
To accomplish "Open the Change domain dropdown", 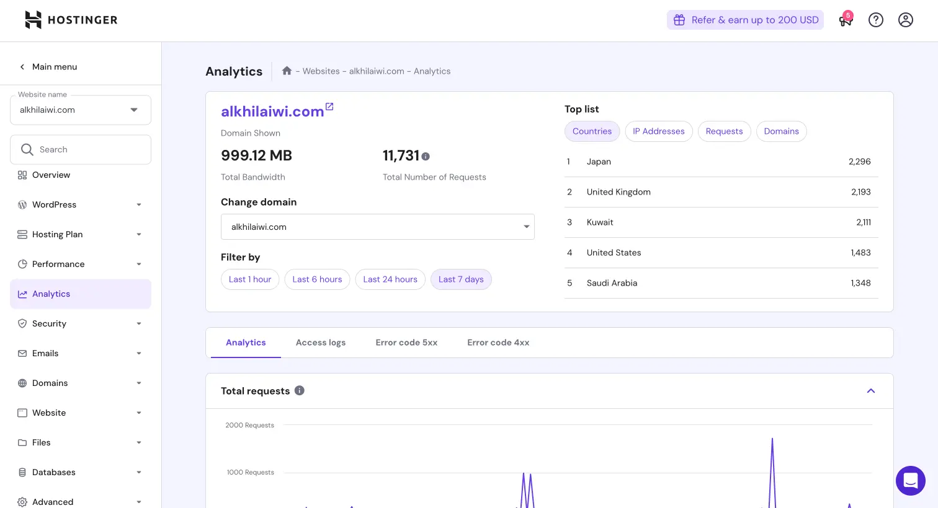I will (378, 227).
